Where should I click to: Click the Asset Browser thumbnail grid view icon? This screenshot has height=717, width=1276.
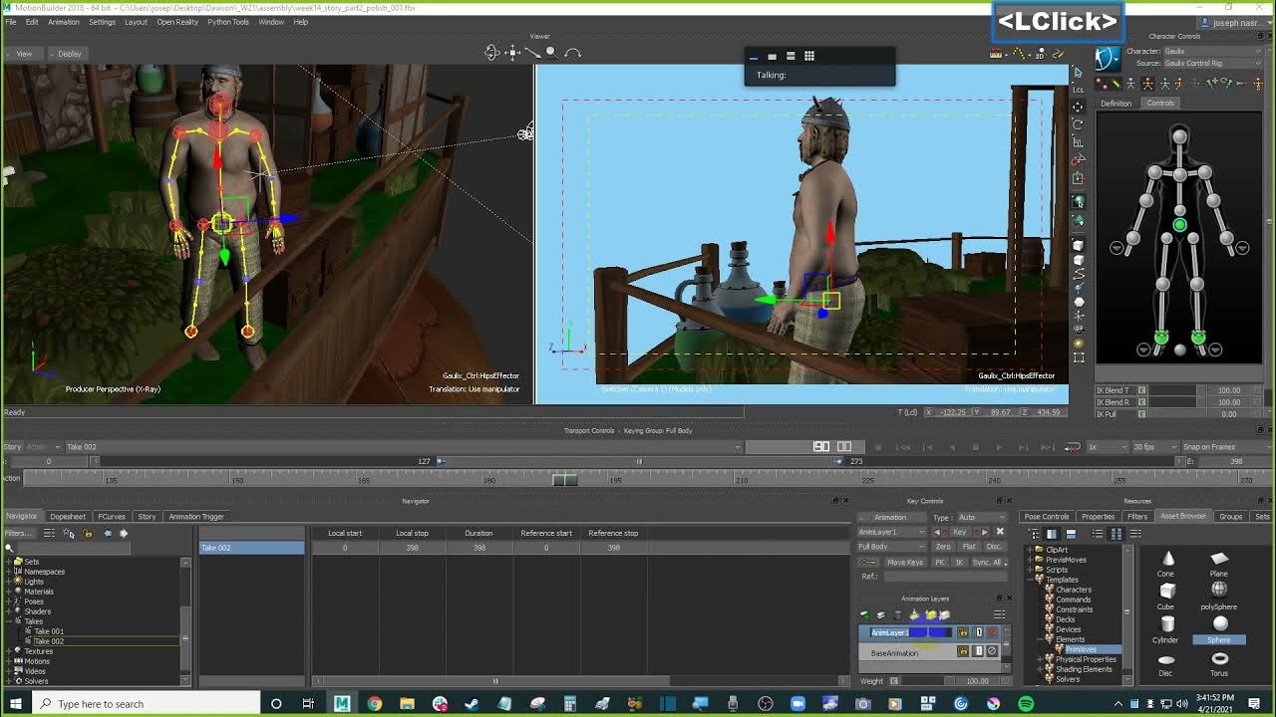(x=1116, y=534)
